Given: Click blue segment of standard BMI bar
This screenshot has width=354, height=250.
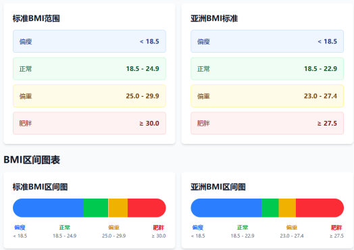Looking at the screenshot, I should [49, 208].
